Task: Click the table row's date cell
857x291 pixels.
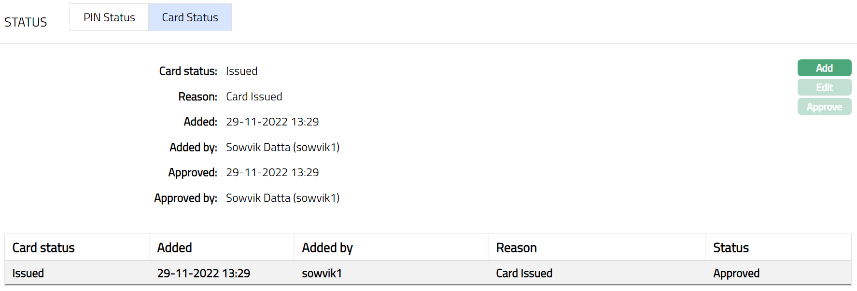Action: click(x=203, y=273)
